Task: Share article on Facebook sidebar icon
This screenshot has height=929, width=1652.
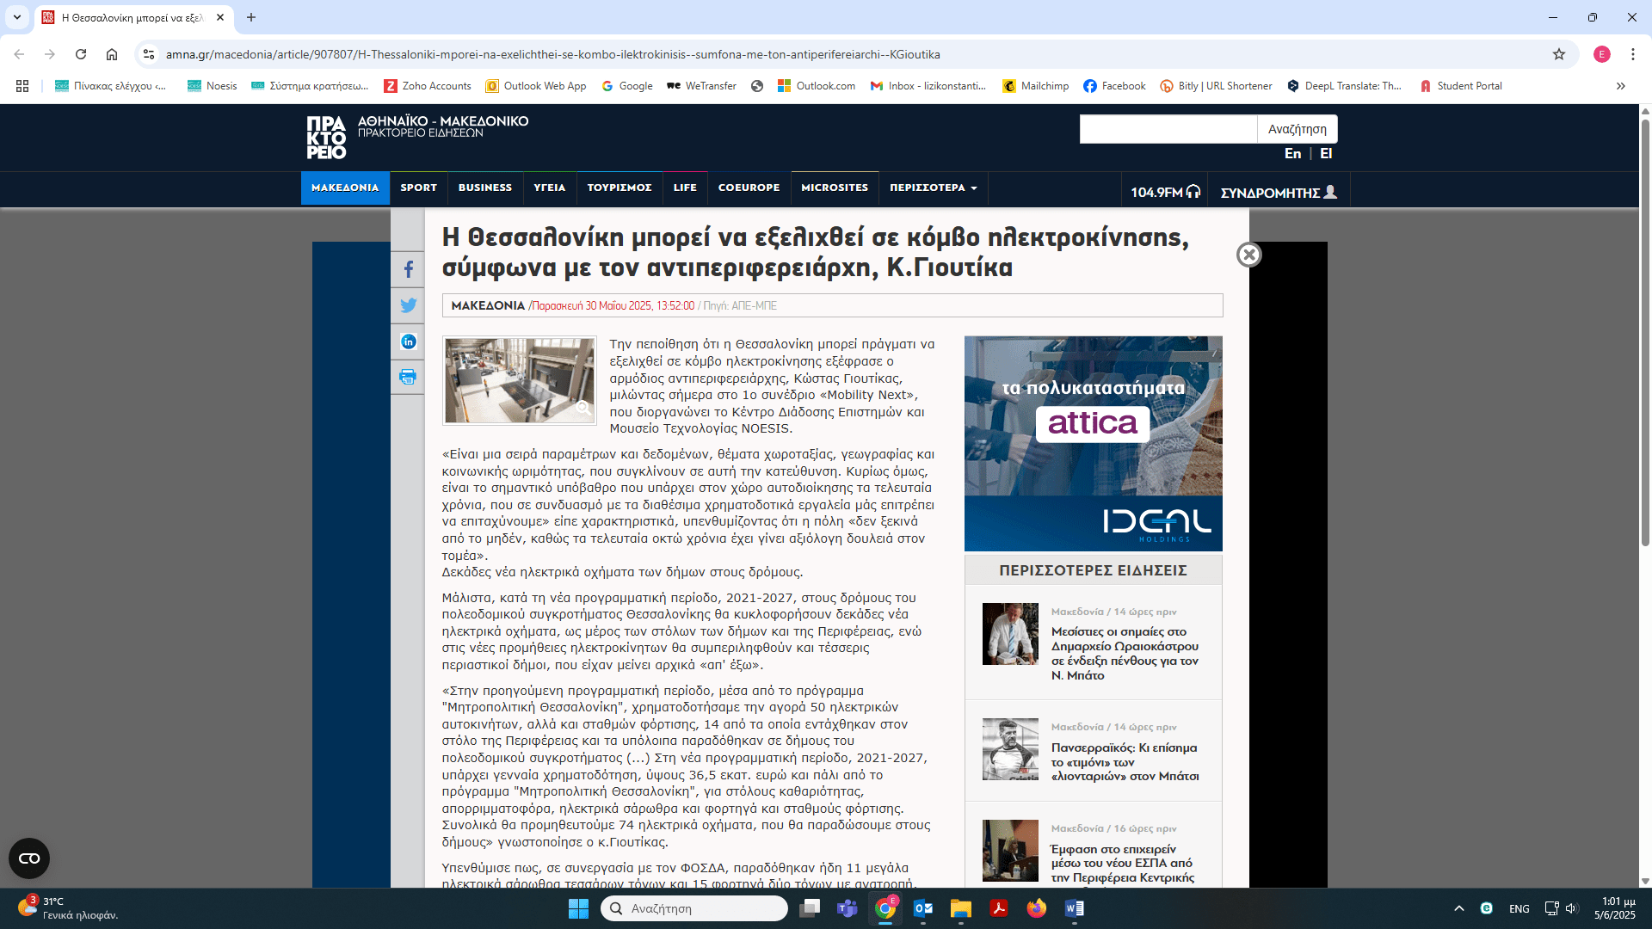Action: [408, 269]
